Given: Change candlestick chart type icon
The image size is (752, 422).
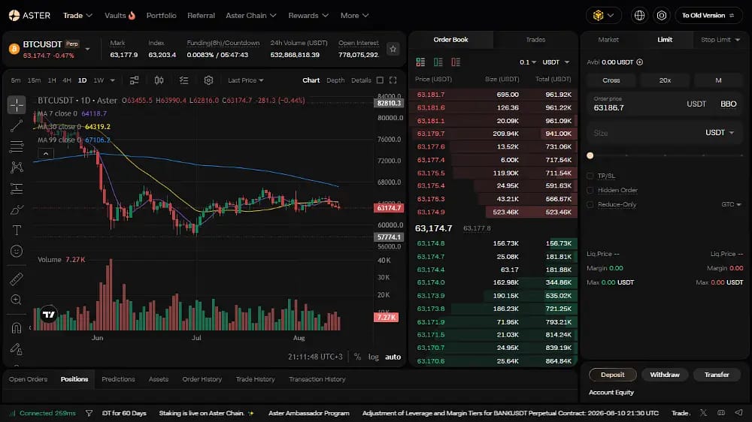Looking at the screenshot, I should (159, 80).
